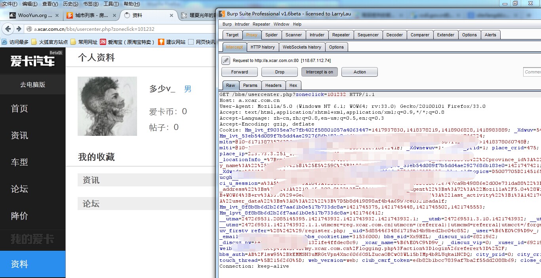Image resolution: width=541 pixels, height=278 pixels.
Task: Select the Intercept sub-tab
Action: click(x=234, y=47)
